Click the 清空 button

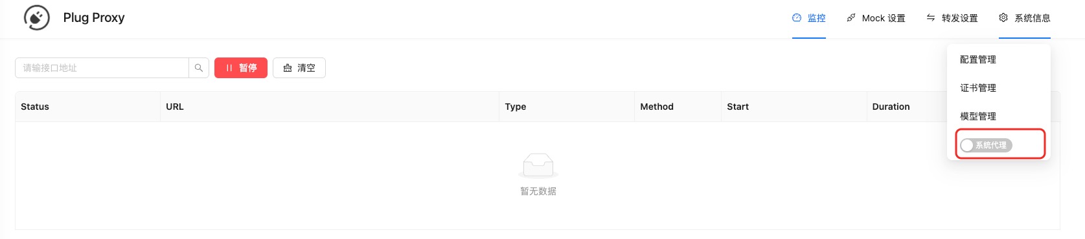[299, 68]
